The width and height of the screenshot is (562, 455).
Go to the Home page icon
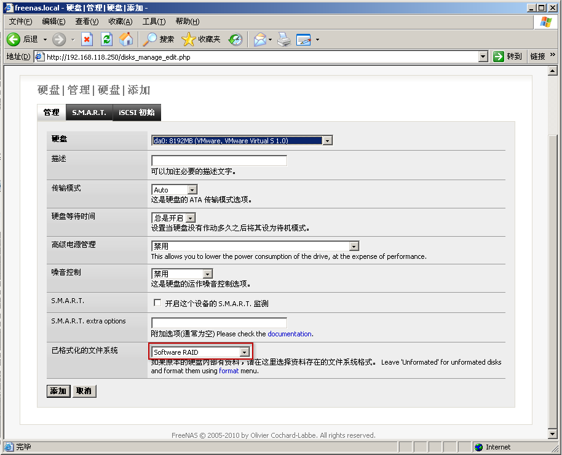coord(126,39)
